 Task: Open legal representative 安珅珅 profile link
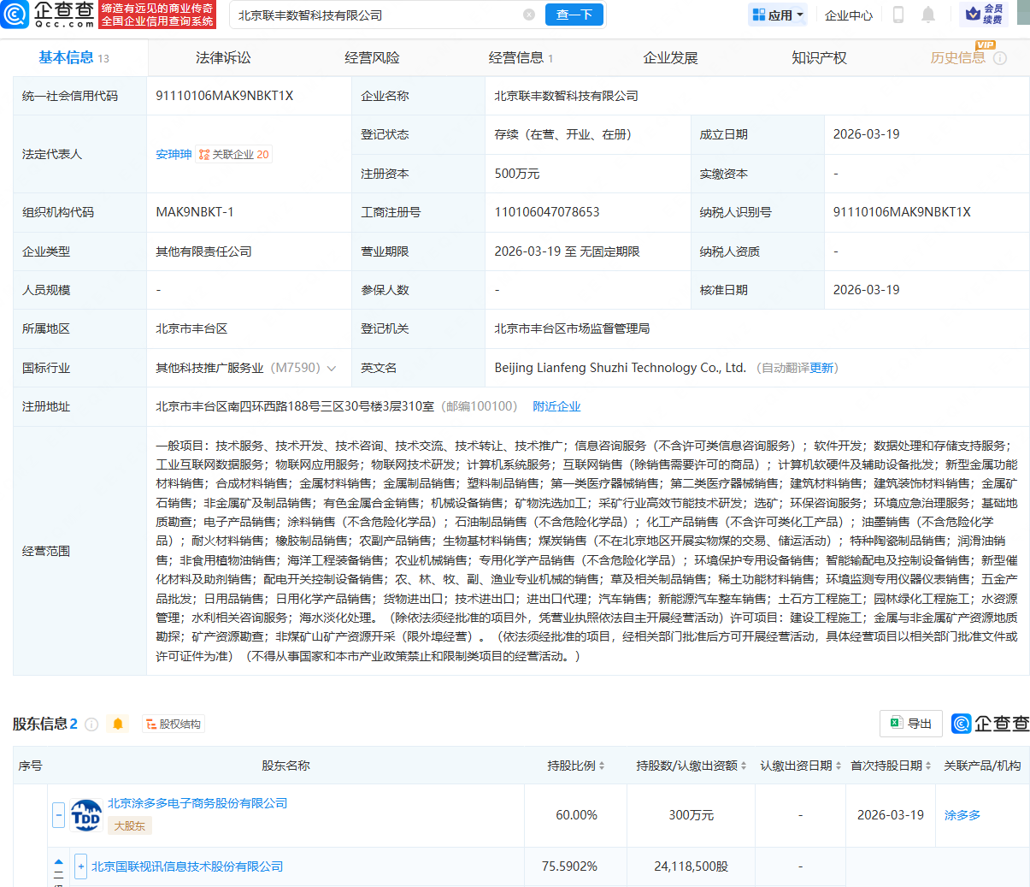pos(174,154)
